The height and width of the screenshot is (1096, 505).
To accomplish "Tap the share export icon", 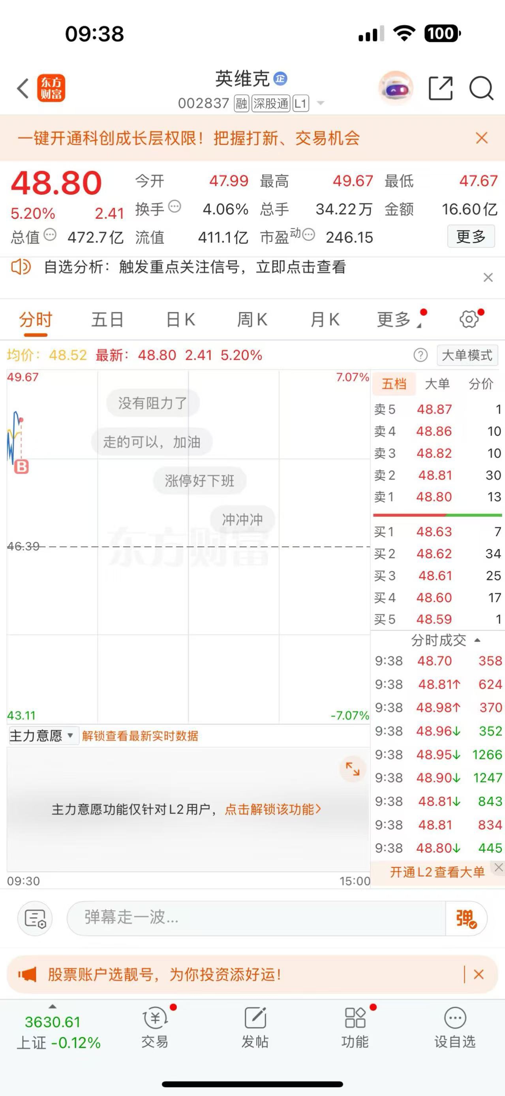I will 440,89.
